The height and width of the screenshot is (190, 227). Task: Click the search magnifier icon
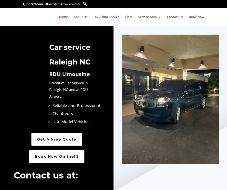[85, 4]
